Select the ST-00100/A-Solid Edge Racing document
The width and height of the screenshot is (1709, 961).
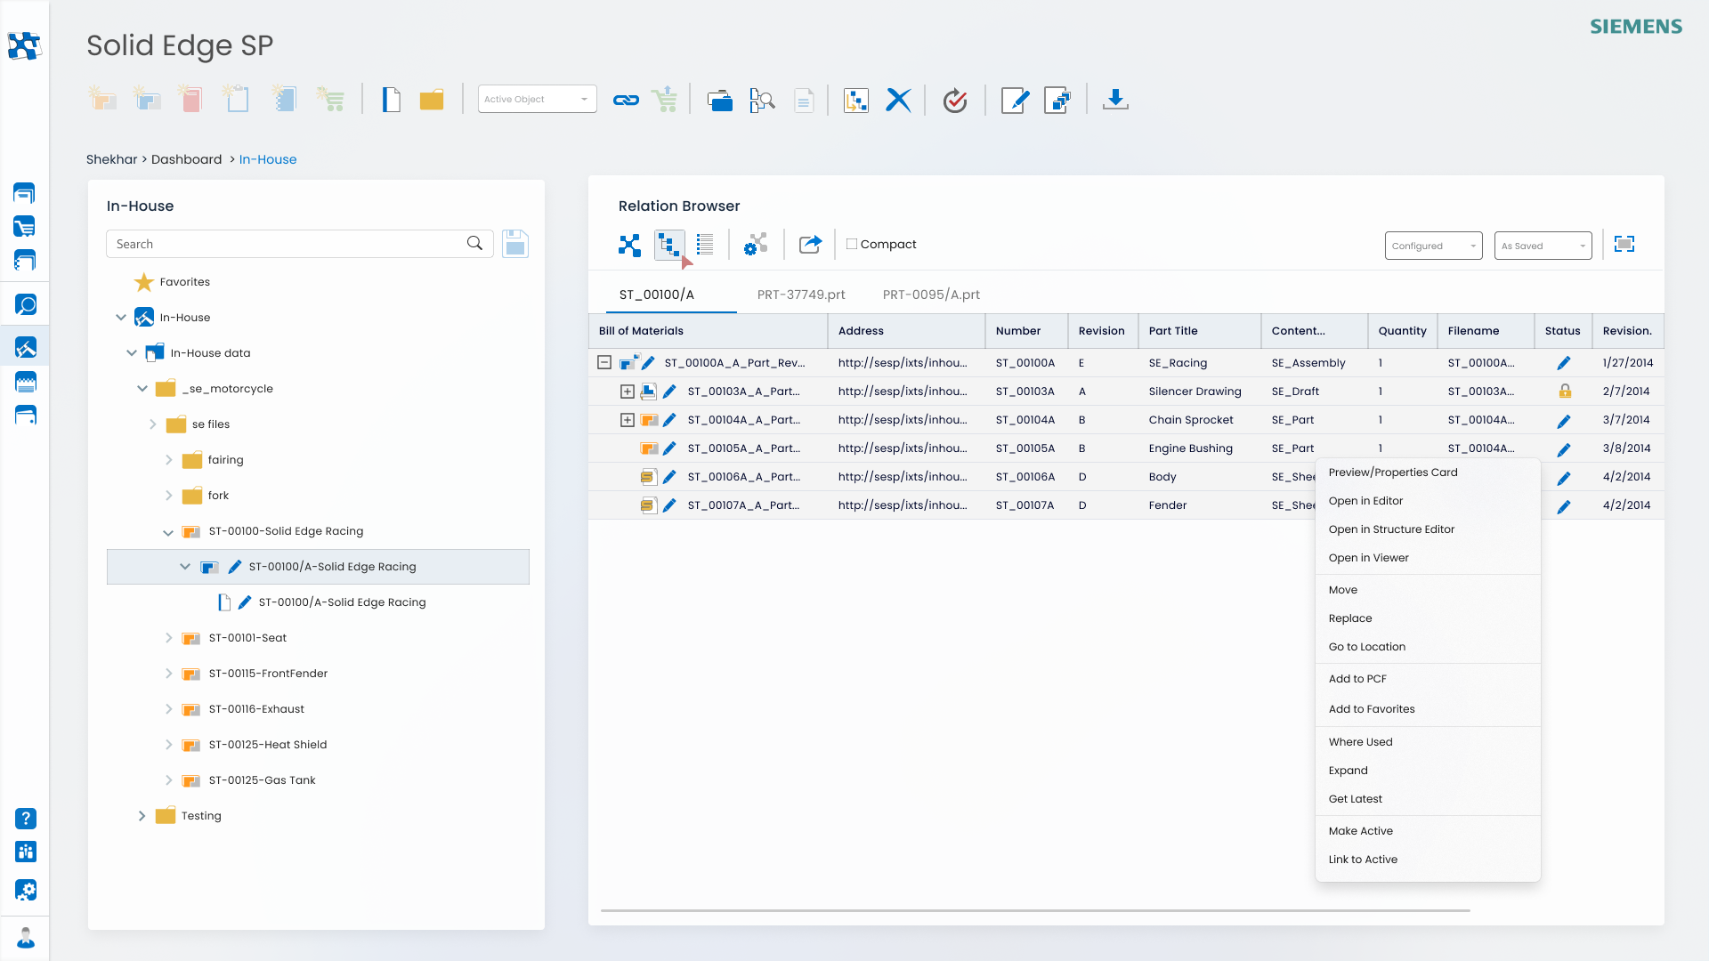pos(342,602)
